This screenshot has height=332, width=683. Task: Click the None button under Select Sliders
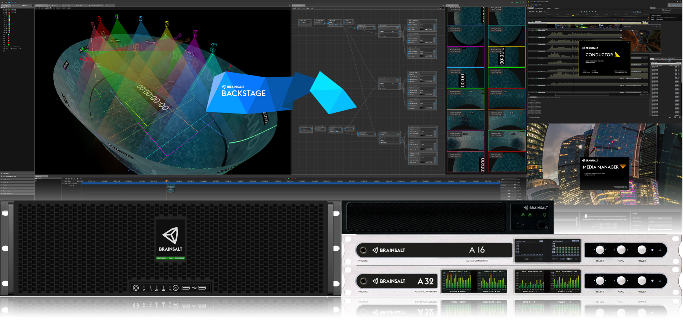(x=538, y=103)
